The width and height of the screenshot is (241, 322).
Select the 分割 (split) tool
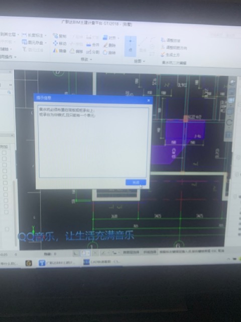point(93,52)
